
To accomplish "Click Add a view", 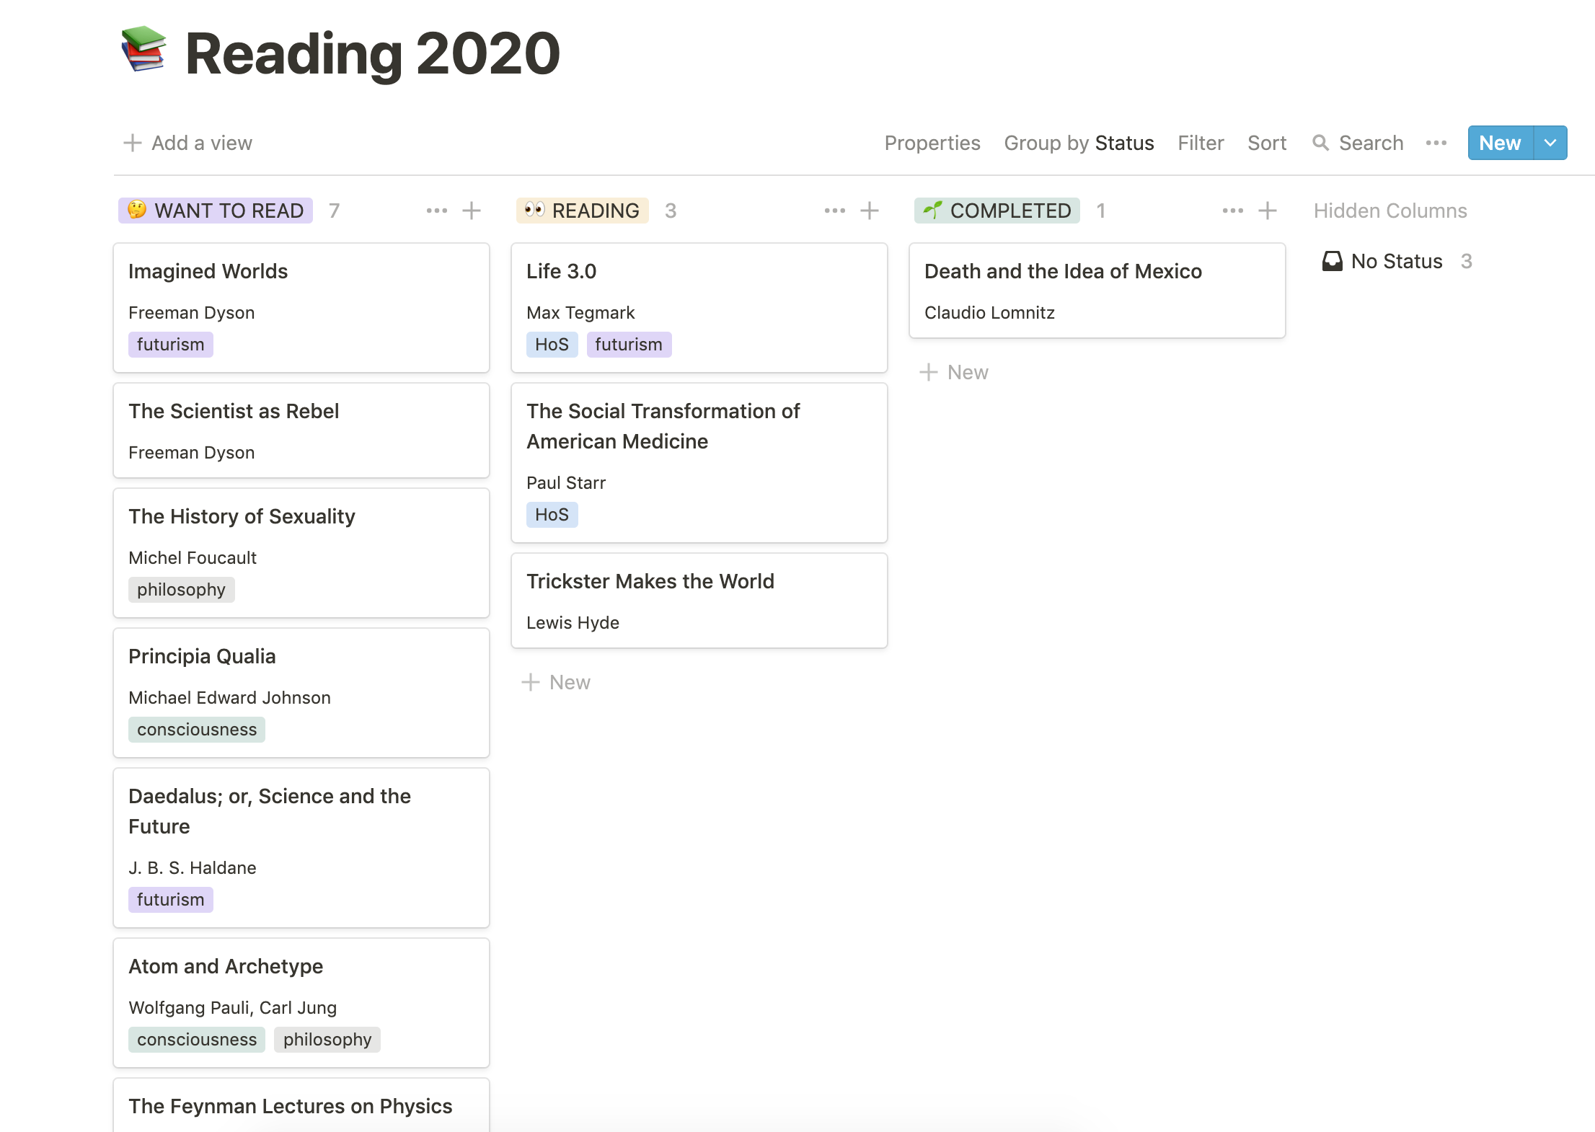I will (188, 143).
